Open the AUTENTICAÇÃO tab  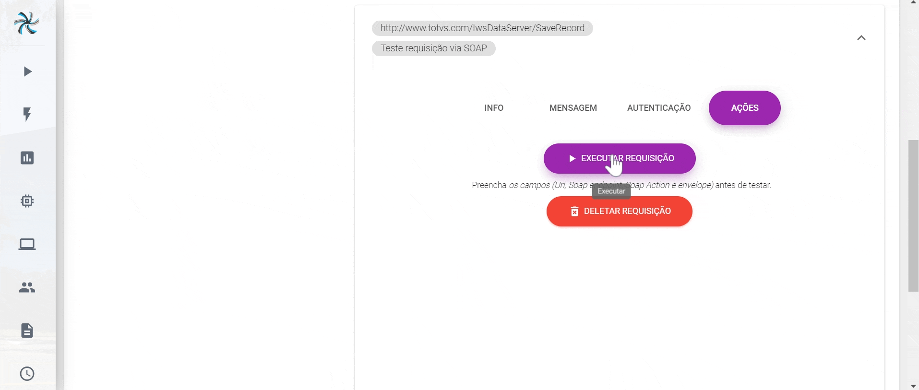click(x=659, y=108)
